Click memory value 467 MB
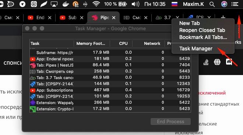 point(102,90)
